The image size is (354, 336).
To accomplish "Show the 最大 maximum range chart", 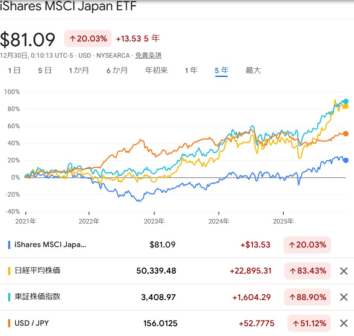I will click(x=253, y=71).
